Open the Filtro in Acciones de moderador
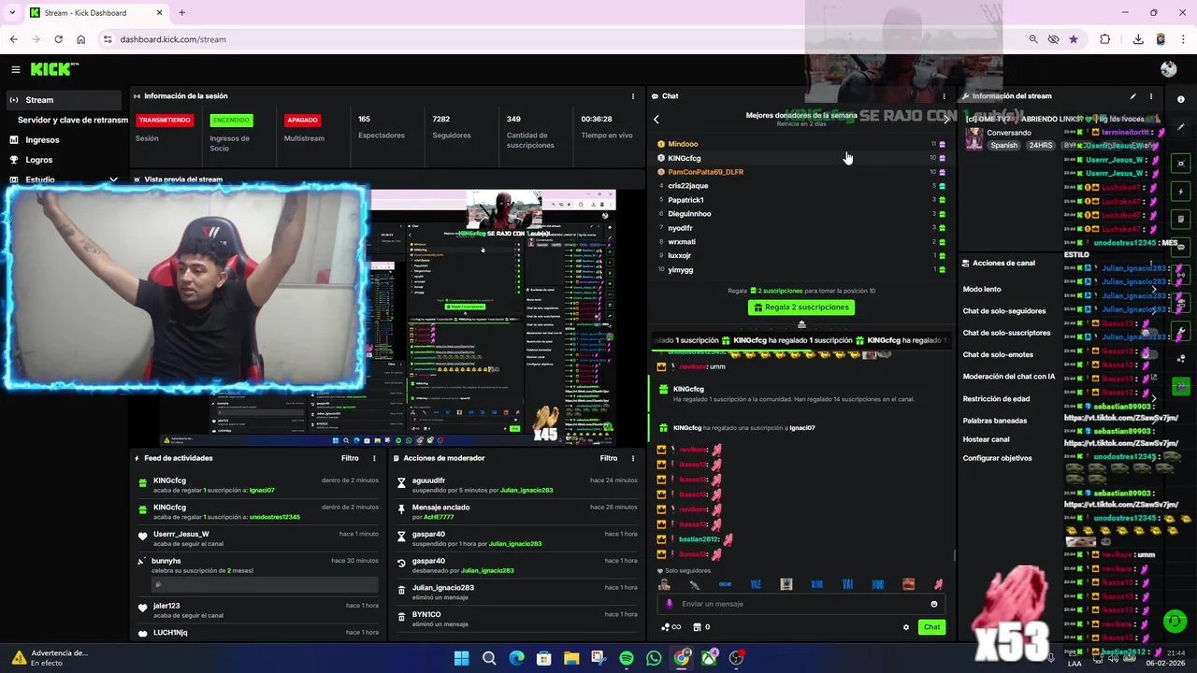The width and height of the screenshot is (1197, 673). (609, 458)
